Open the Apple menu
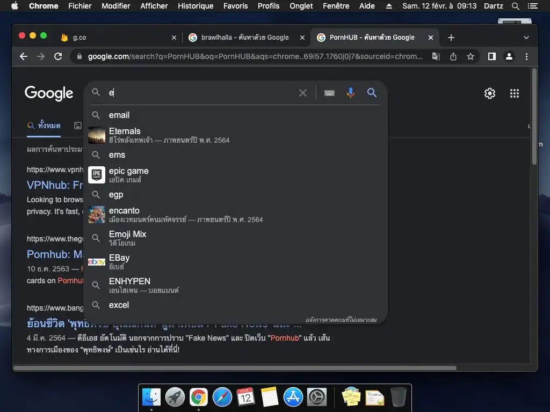The width and height of the screenshot is (550, 412). pos(15,6)
